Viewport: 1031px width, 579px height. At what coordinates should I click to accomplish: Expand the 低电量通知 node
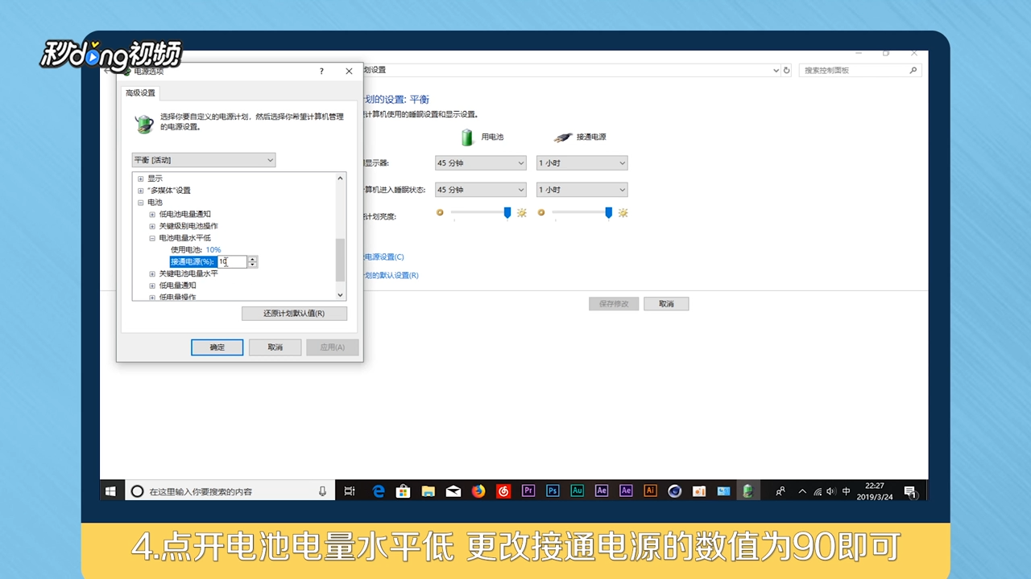click(152, 285)
